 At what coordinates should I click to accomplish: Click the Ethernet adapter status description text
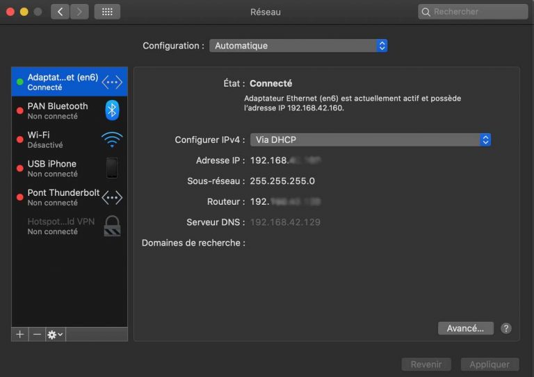coord(353,103)
